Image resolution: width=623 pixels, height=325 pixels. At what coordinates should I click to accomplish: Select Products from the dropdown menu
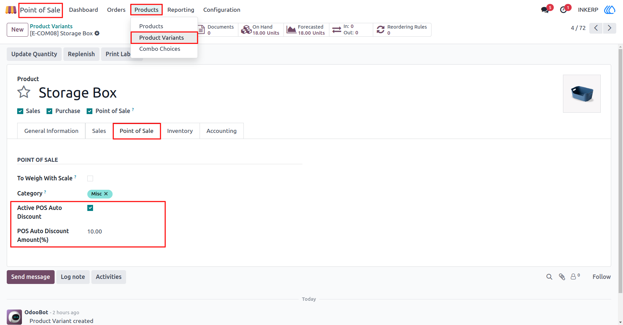tap(151, 26)
